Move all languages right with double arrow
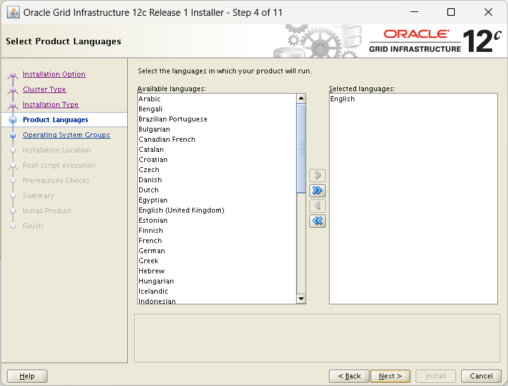The height and width of the screenshot is (386, 508). pos(318,190)
